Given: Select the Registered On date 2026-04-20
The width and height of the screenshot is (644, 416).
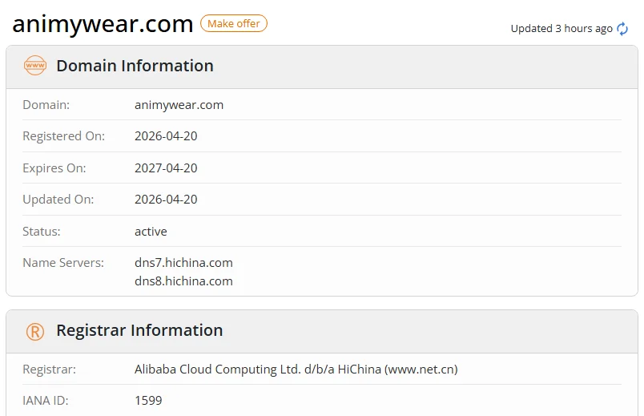Looking at the screenshot, I should coord(166,136).
